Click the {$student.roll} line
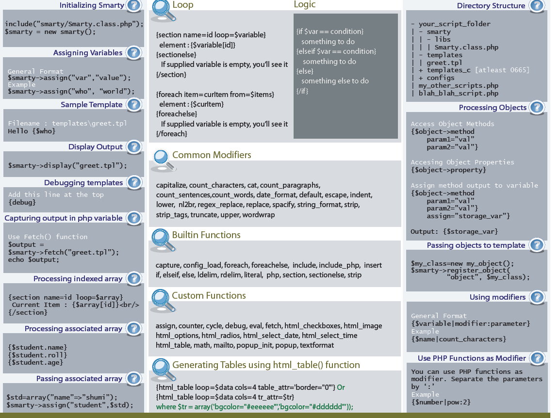560x418 pixels. point(37,355)
